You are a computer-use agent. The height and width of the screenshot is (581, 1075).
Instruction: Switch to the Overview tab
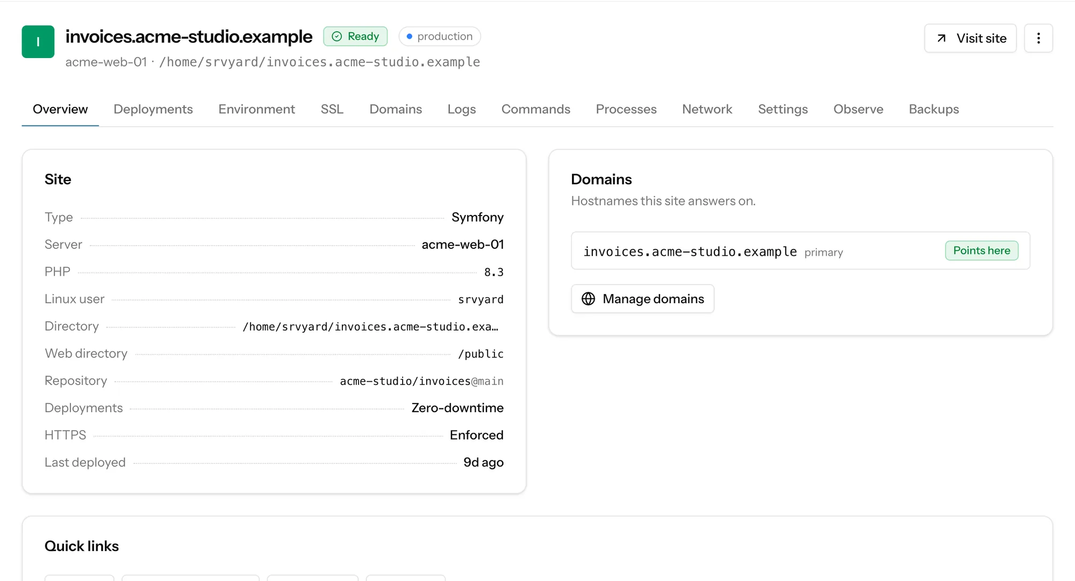[60, 109]
